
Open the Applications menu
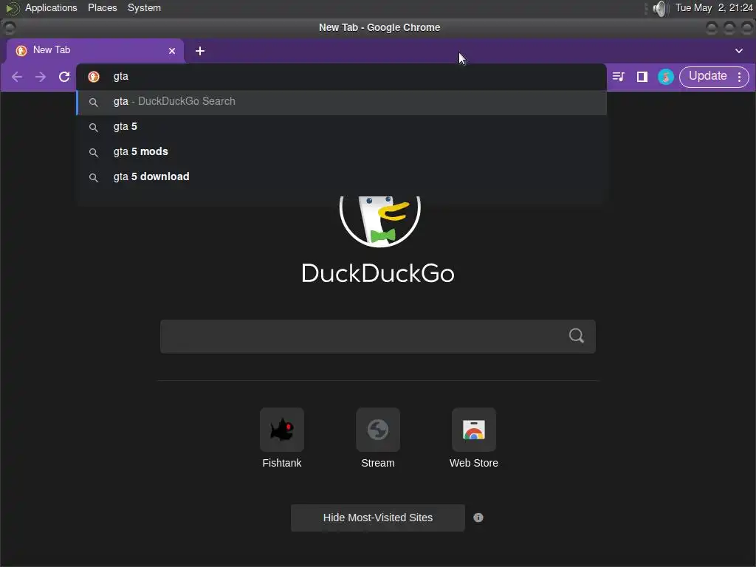(x=51, y=7)
